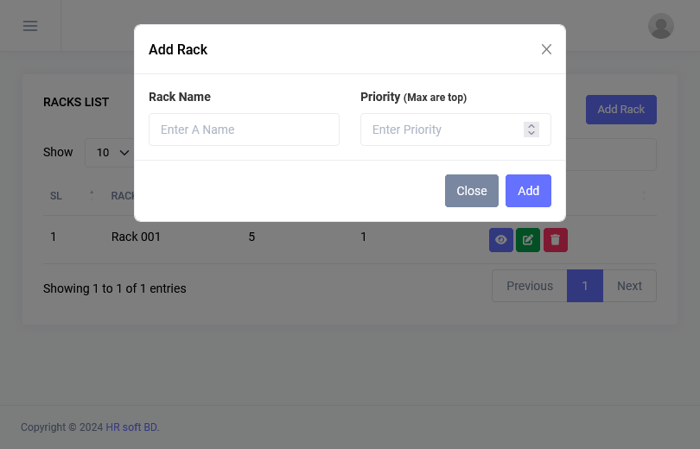700x449 pixels.
Task: Open the user profile avatar
Action: [x=661, y=26]
